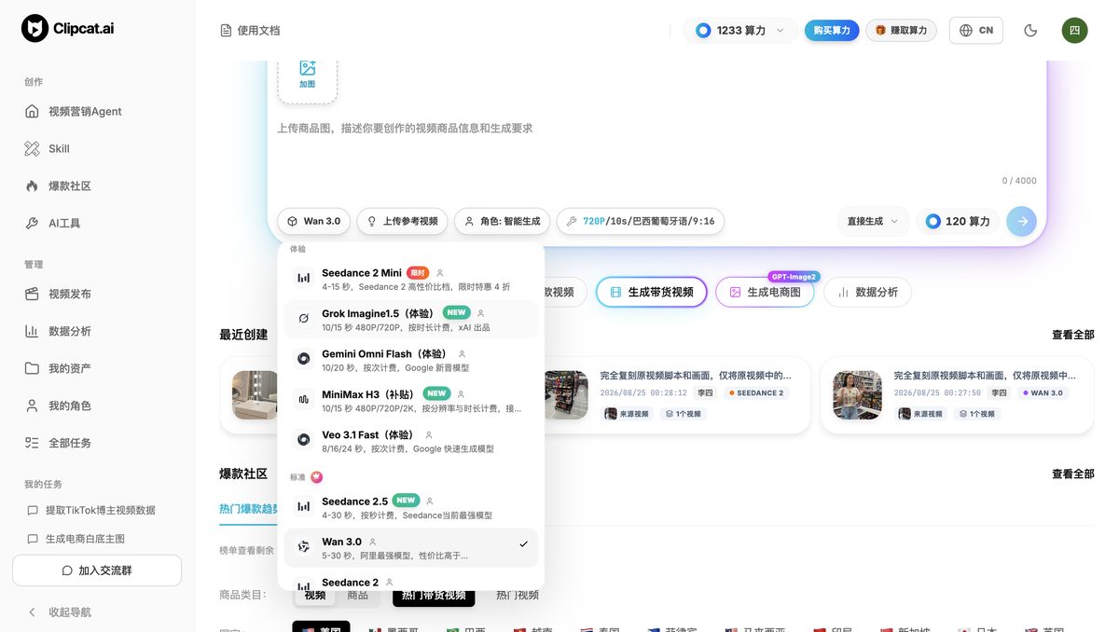The image size is (1119, 632).
Task: Click Veo 3.1 Fast logo icon
Action: [304, 440]
